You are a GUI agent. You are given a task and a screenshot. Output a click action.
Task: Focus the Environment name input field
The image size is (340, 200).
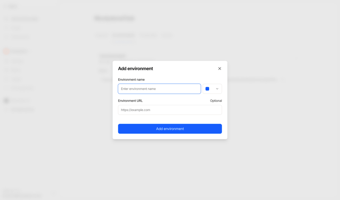click(x=159, y=89)
